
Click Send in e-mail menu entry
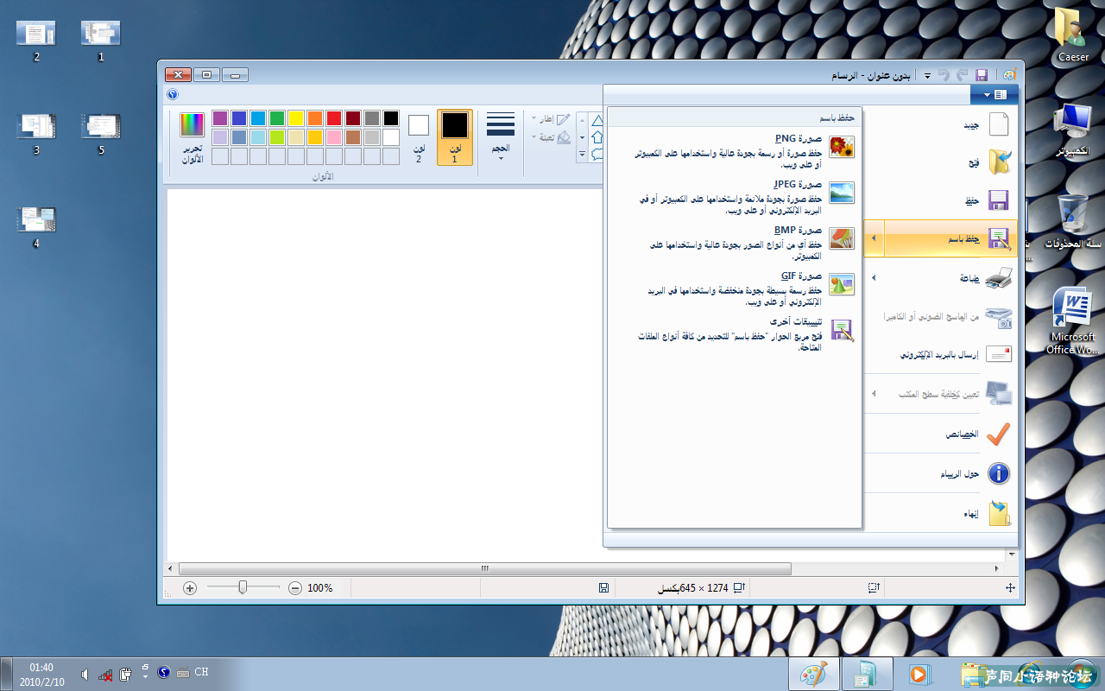[941, 354]
